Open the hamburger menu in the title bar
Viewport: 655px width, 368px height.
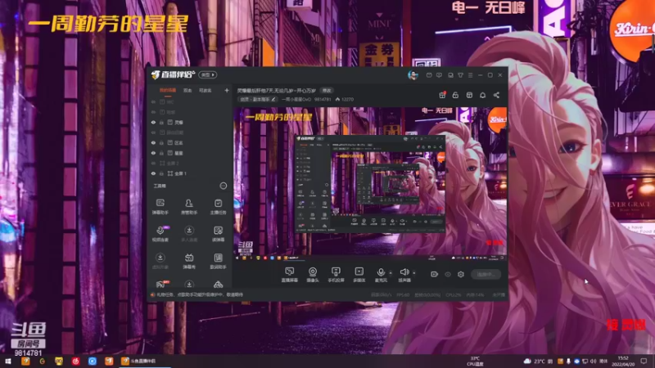(x=470, y=75)
